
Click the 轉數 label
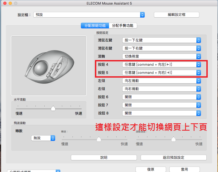pyautogui.click(x=19, y=131)
